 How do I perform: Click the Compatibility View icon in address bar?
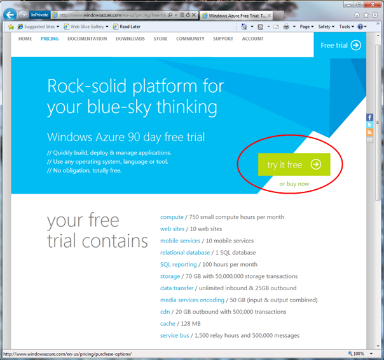[x=182, y=15]
